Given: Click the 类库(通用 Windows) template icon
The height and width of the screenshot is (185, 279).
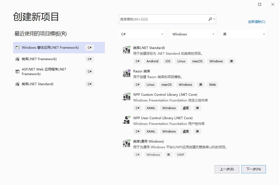Looking at the screenshot, I should [126, 143].
